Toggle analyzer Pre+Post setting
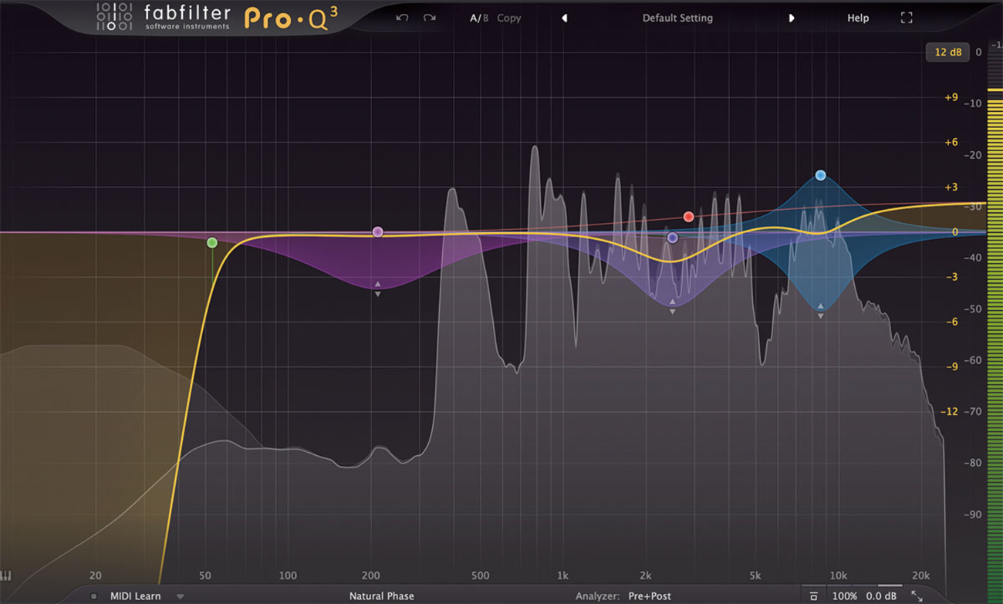 (650, 596)
